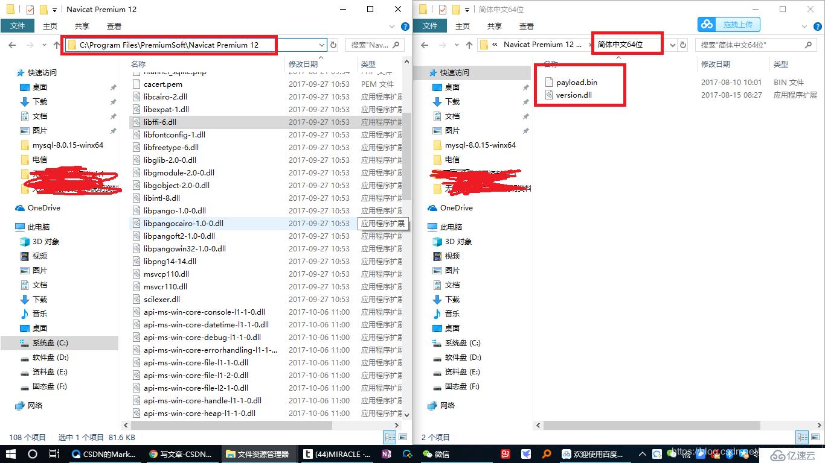Switch to details view in 简体中文64位 window
825x463 pixels.
click(803, 438)
